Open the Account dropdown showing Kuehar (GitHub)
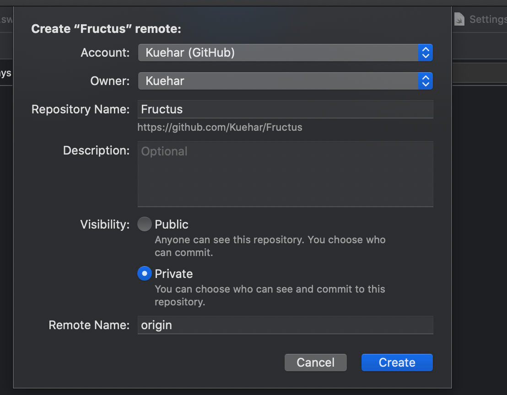 tap(285, 53)
